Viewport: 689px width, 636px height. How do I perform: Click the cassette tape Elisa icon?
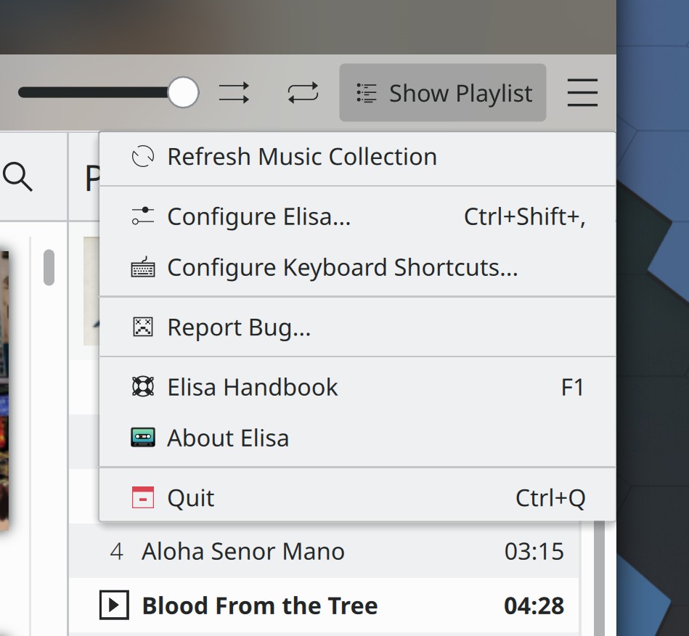pyautogui.click(x=143, y=439)
